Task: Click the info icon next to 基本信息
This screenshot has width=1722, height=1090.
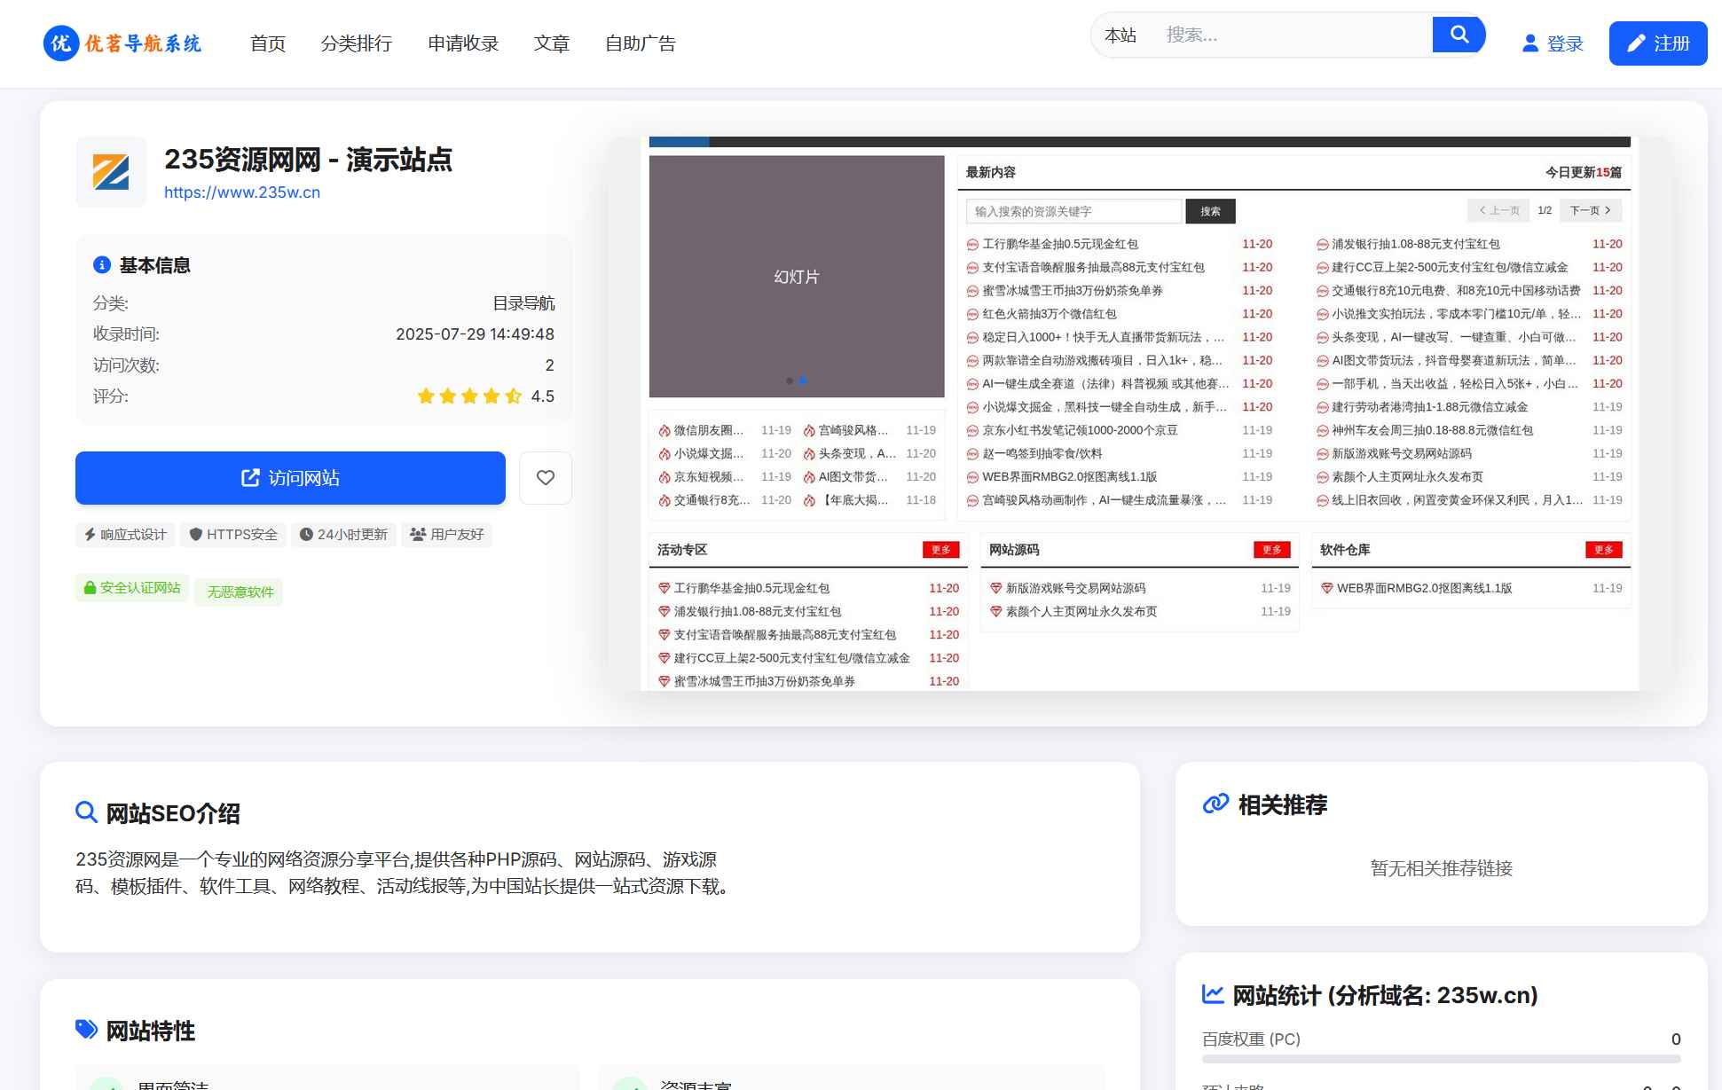Action: [101, 264]
